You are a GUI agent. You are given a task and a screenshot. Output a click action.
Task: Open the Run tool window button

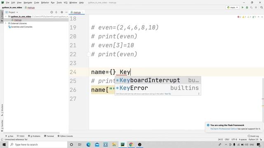pyautogui.click(x=9, y=136)
